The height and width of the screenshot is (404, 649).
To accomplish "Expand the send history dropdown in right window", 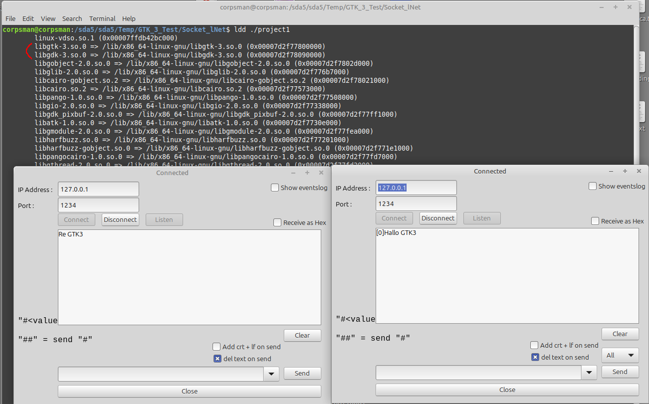I will pos(589,372).
